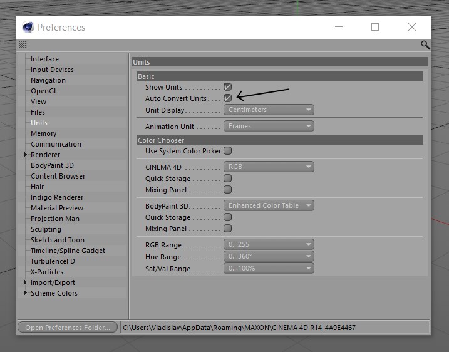Screen dimensions: 449x352
Task: Enable Quick Storage under BodyPaint 3D
Action: pyautogui.click(x=228, y=217)
